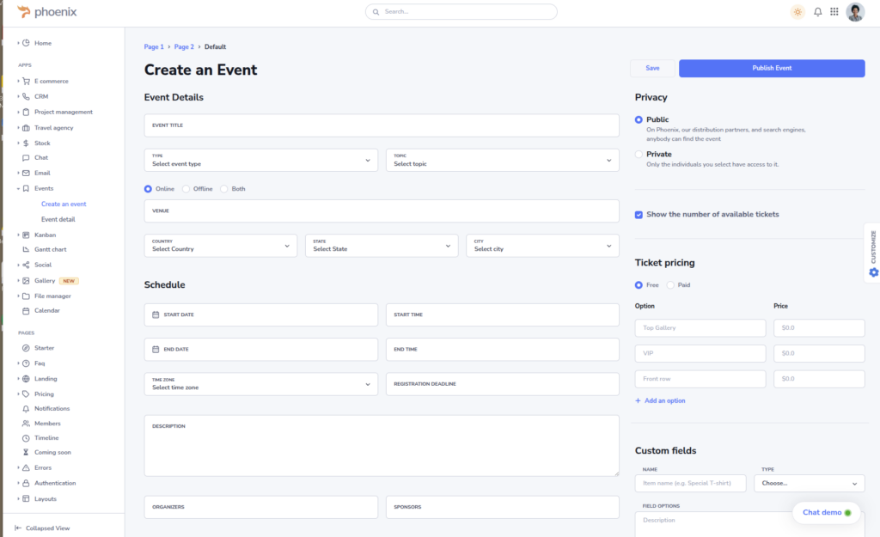Select the Offline event radio button
Screen dimensions: 880x537
click(186, 189)
